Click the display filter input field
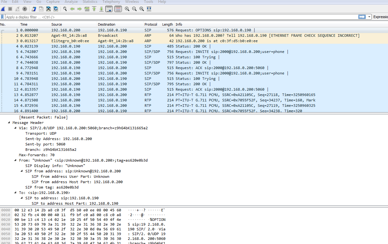The height and width of the screenshot is (244, 388). [181, 17]
